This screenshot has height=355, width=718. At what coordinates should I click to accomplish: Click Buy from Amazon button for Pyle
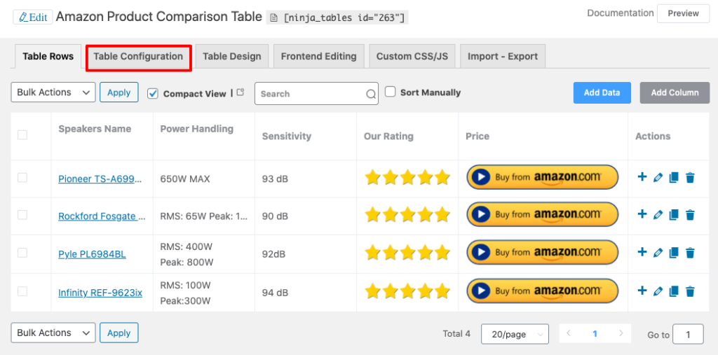tap(543, 253)
